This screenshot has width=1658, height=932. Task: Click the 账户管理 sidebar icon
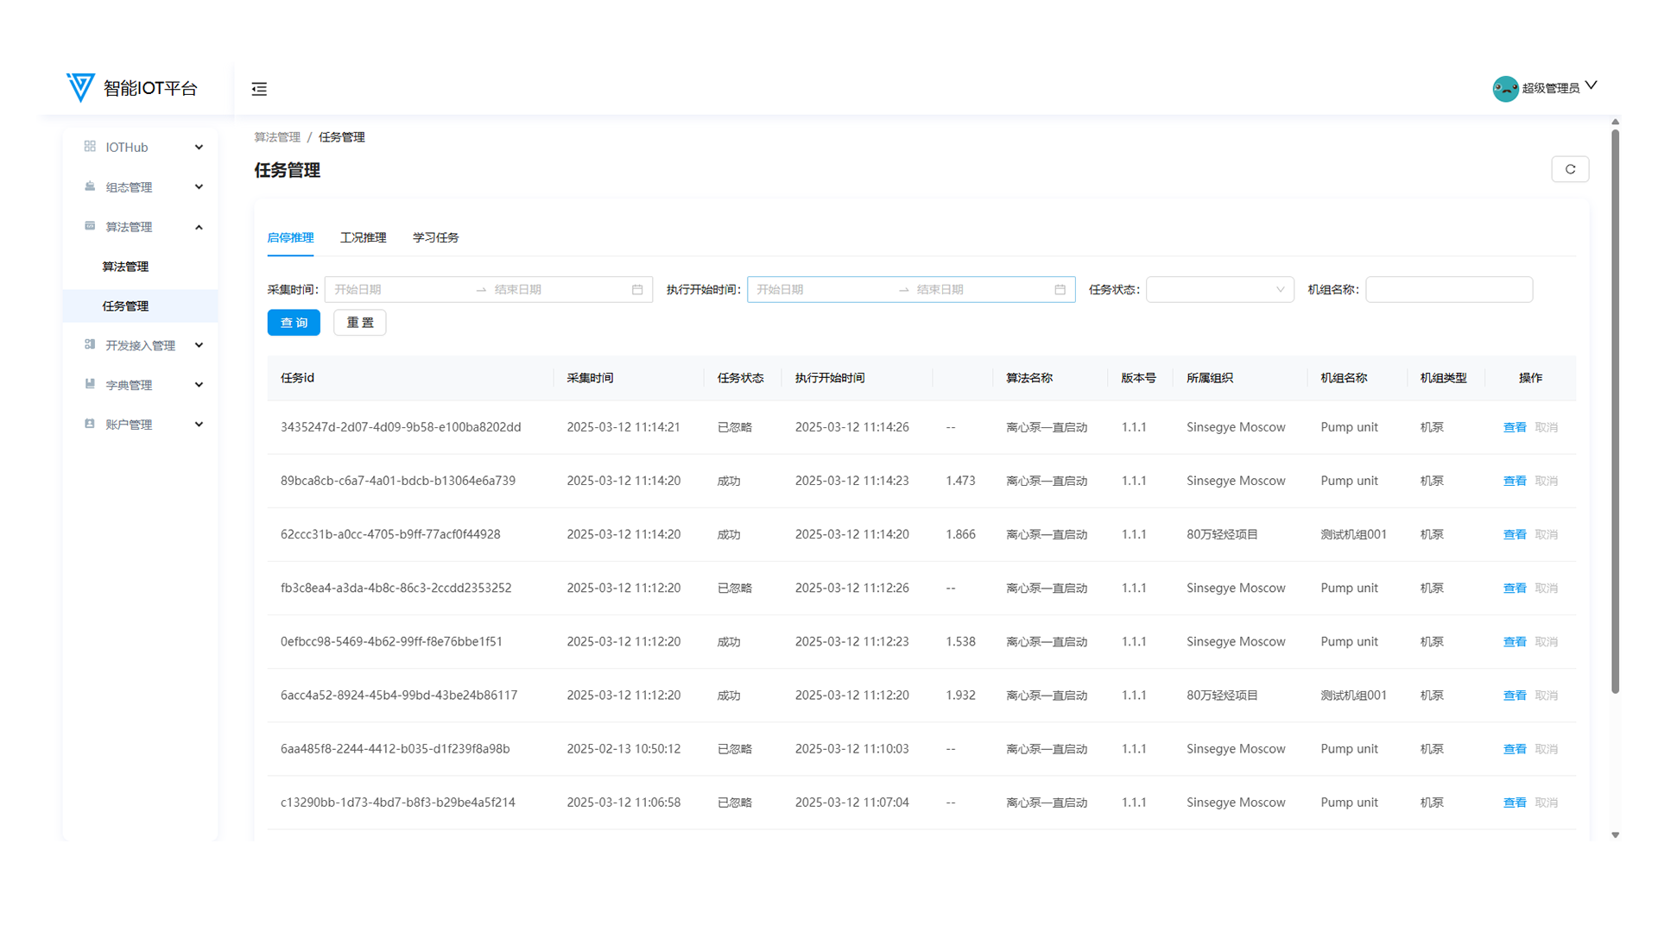[x=90, y=424]
